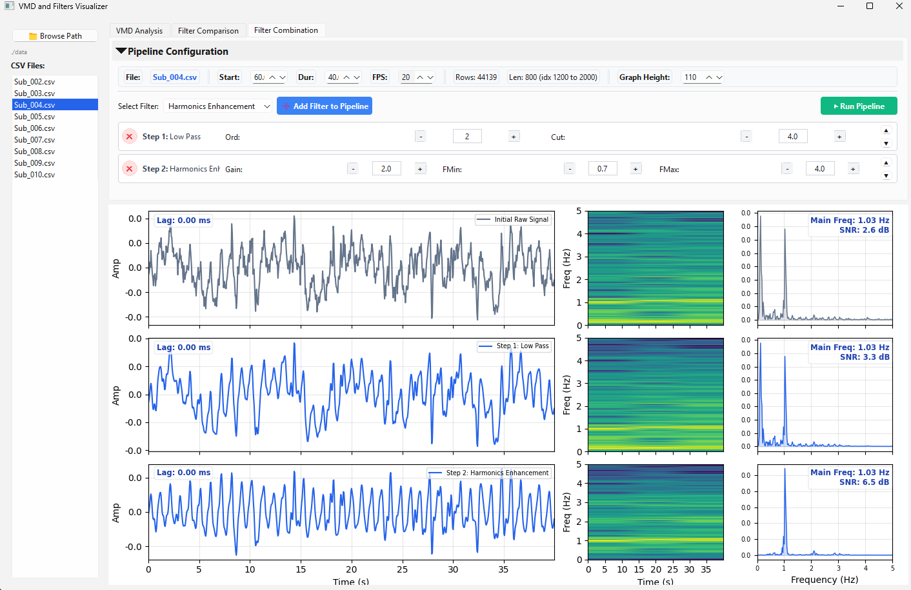Viewport: 911px width, 590px height.
Task: Select Sub_002.csv in file list
Action: click(55, 82)
